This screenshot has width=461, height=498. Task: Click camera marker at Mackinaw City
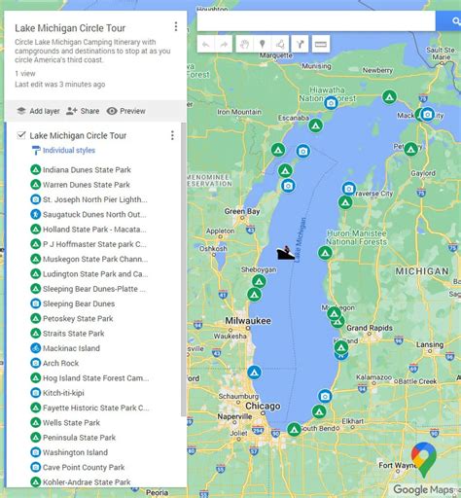pyautogui.click(x=428, y=114)
